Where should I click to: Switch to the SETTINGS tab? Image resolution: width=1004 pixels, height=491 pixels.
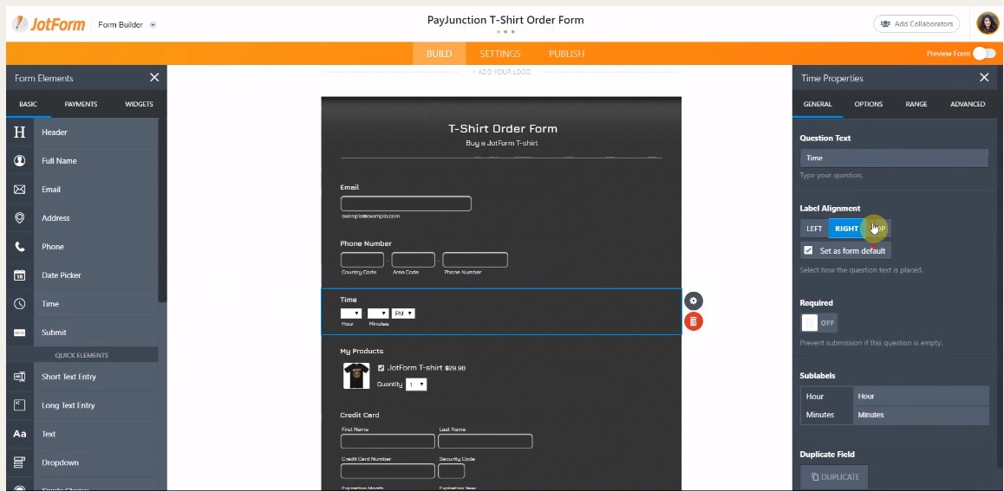point(500,54)
